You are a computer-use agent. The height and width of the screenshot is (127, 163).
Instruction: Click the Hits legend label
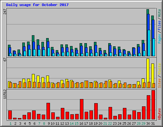coord(159,13)
